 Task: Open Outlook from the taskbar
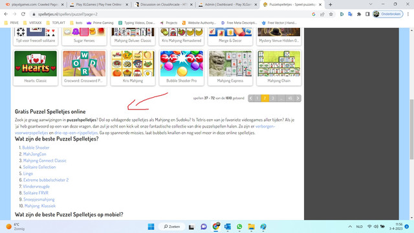[228, 227]
